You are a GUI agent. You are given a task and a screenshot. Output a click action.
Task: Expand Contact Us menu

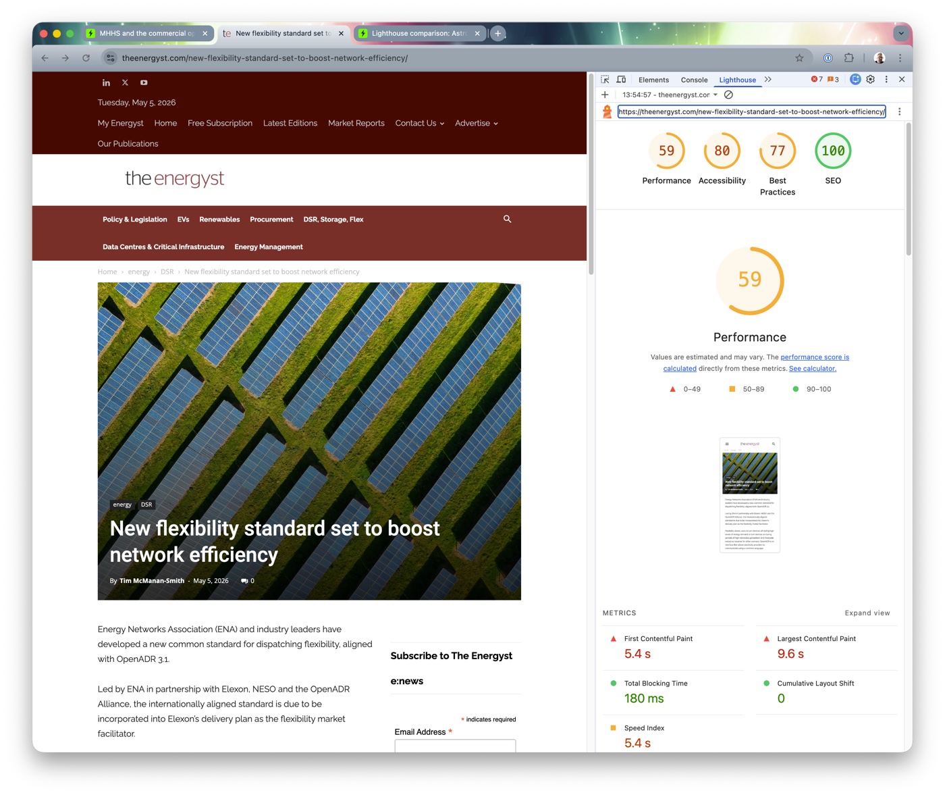[x=420, y=123]
